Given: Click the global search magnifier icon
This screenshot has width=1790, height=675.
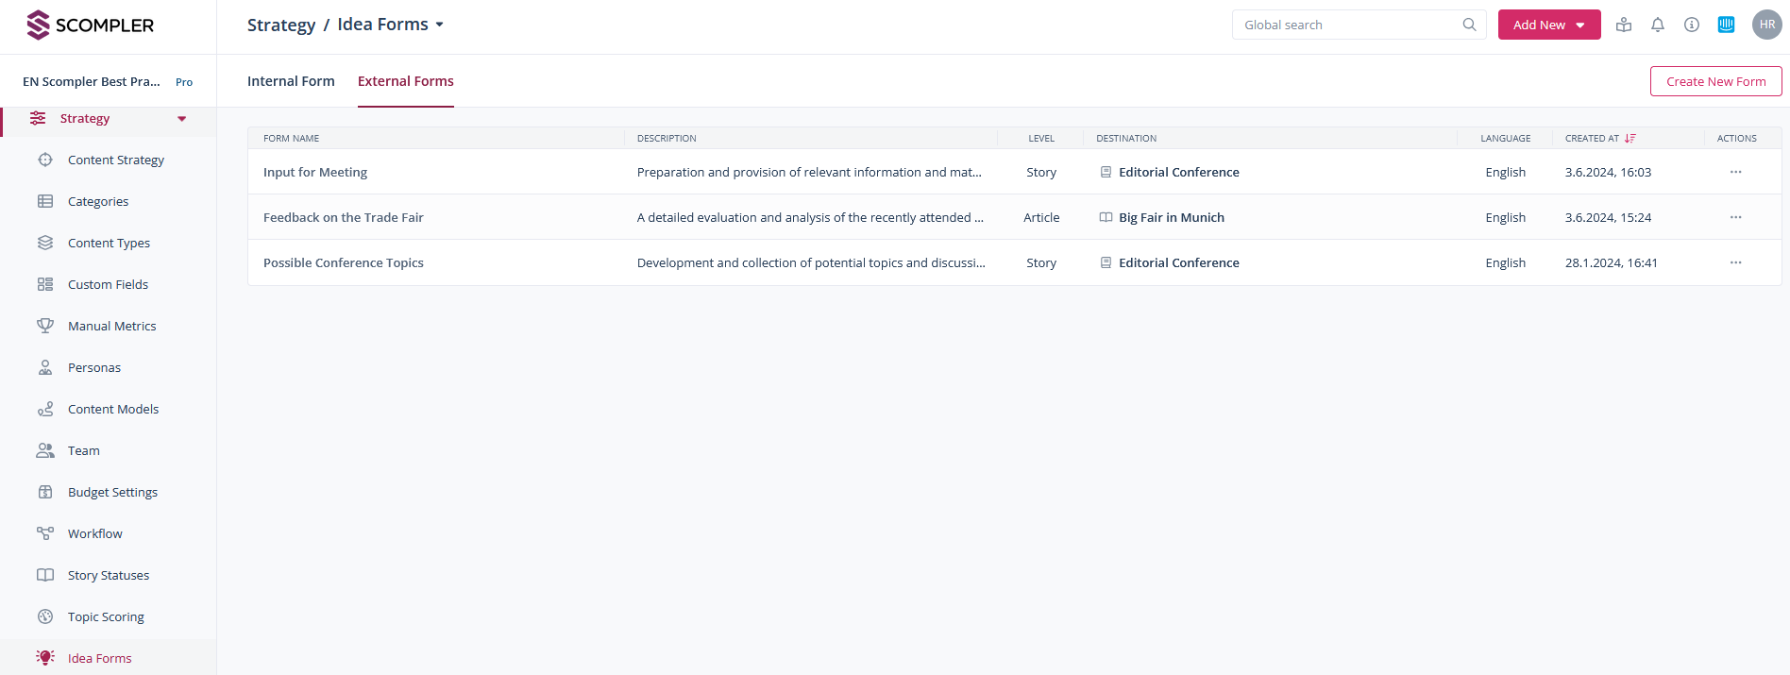Looking at the screenshot, I should click(1469, 25).
